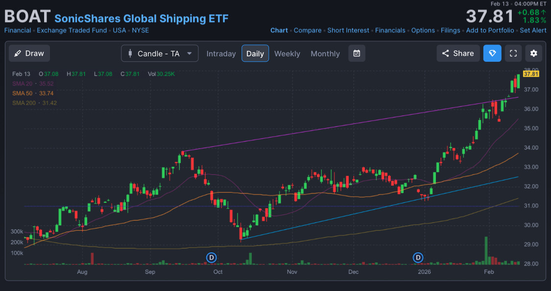Open the calendar date range picker

357,53
